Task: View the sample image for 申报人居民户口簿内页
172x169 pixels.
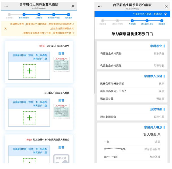Action: click(x=61, y=65)
